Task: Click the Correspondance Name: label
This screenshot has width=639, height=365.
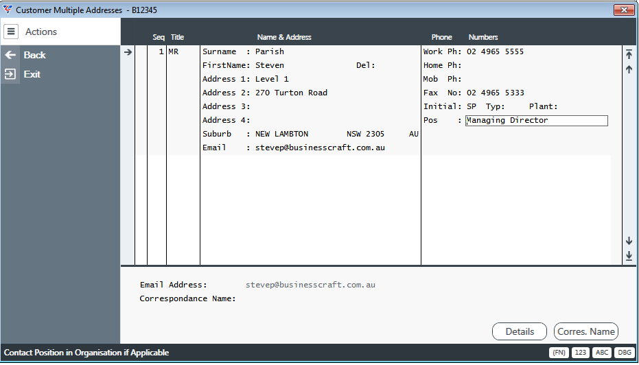Action: pyautogui.click(x=188, y=298)
